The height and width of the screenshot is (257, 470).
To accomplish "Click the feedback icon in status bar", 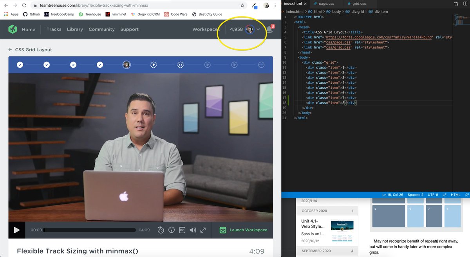I will click(x=466, y=194).
